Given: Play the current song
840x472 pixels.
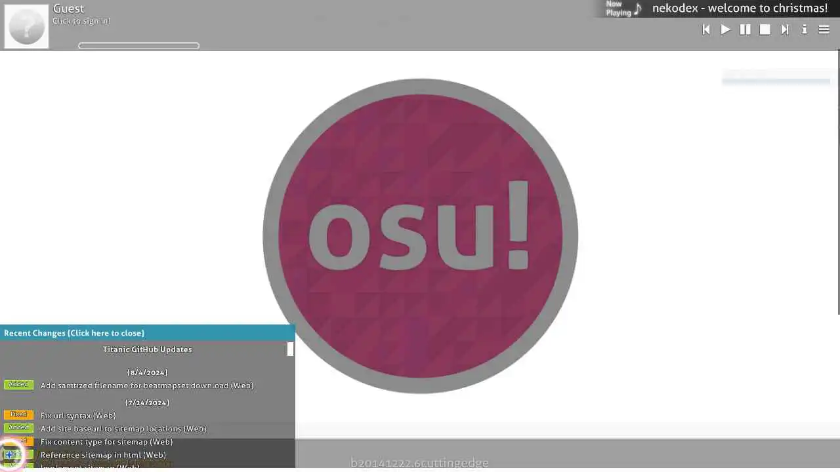Looking at the screenshot, I should (x=726, y=29).
